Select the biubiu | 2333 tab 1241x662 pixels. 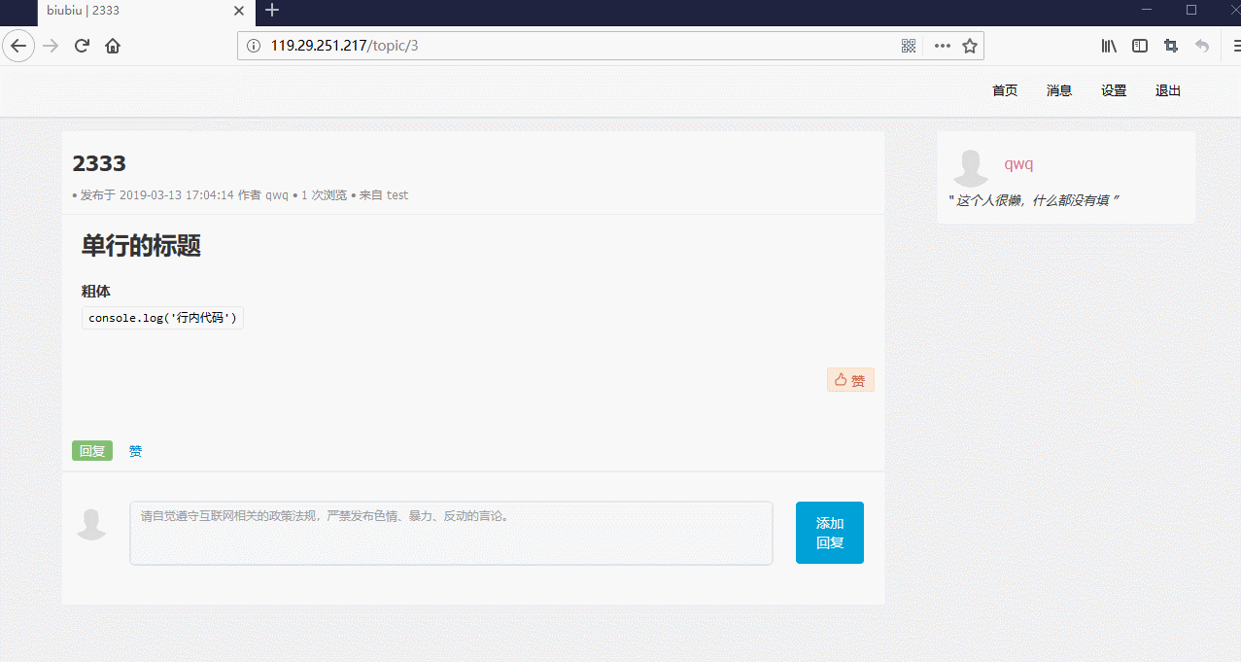coord(146,12)
